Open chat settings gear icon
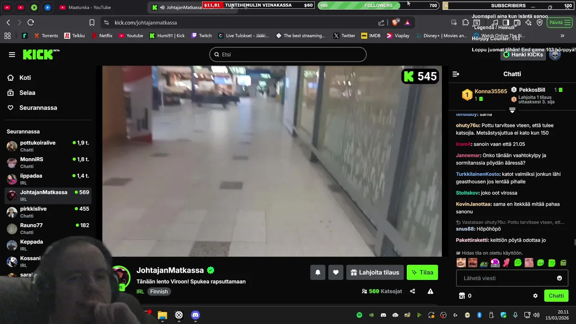Image resolution: width=576 pixels, height=324 pixels. [535, 296]
